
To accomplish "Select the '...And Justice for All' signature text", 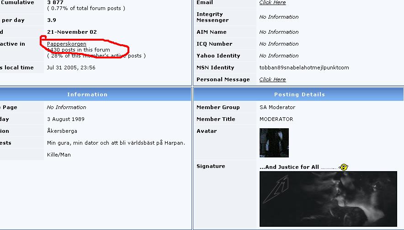I will point(289,167).
